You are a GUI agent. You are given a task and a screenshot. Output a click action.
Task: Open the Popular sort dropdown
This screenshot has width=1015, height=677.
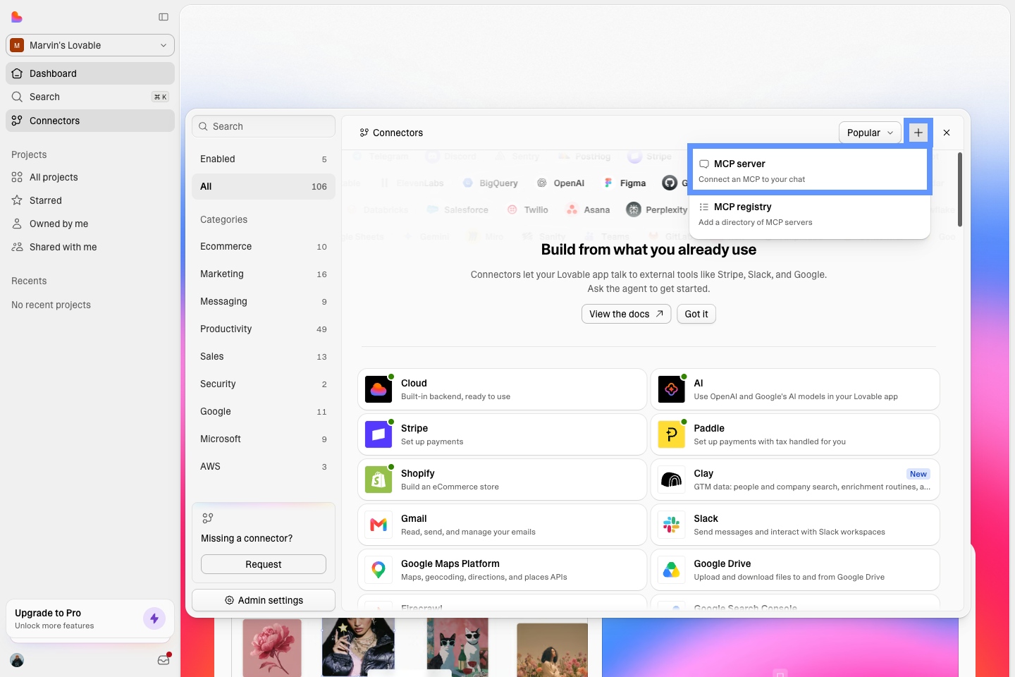[870, 133]
